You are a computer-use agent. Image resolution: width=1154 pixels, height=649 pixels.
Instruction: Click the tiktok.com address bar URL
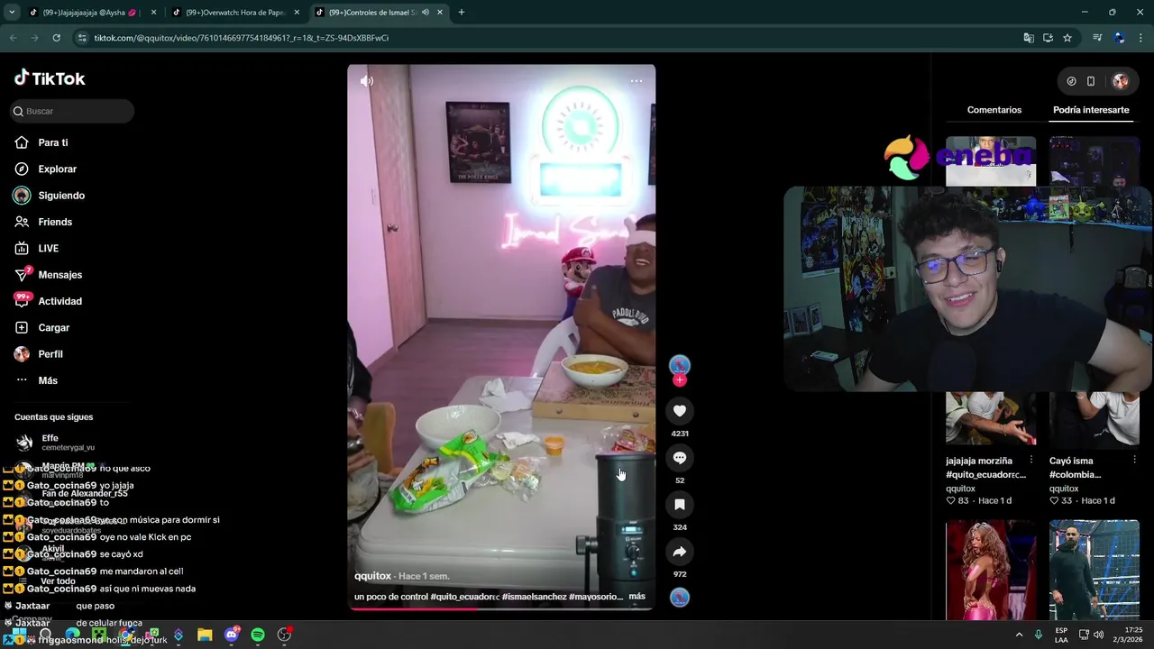pyautogui.click(x=242, y=38)
